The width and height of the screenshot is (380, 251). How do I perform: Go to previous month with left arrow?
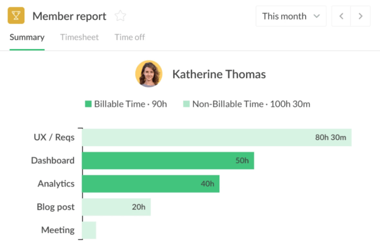tap(341, 16)
